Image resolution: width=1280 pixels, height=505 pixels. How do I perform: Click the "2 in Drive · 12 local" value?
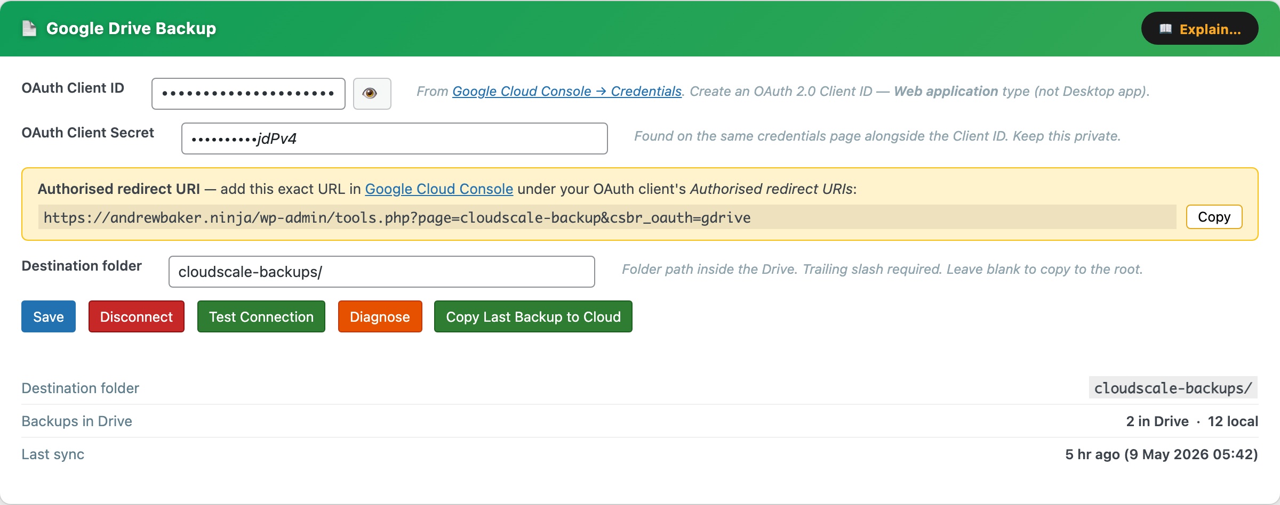(x=1192, y=421)
